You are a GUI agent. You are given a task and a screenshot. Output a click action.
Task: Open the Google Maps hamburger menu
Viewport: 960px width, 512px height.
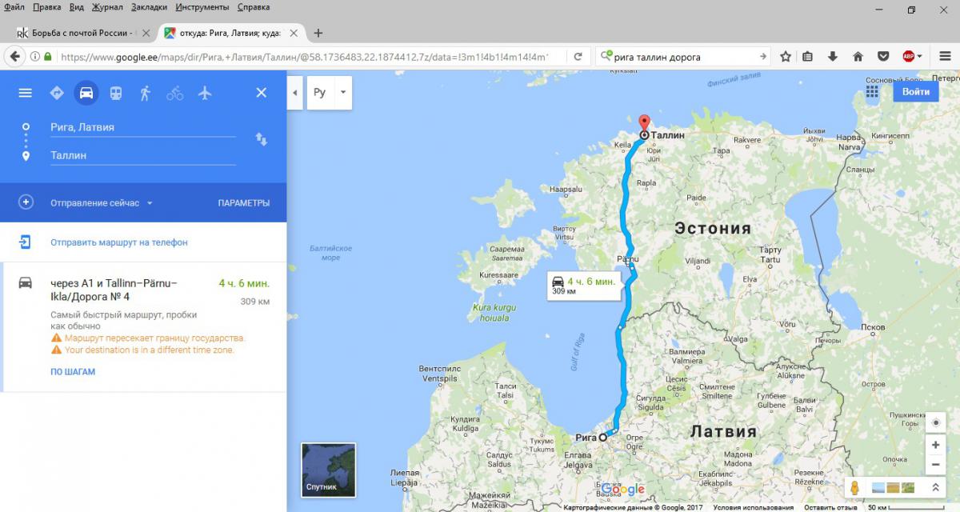tap(26, 93)
